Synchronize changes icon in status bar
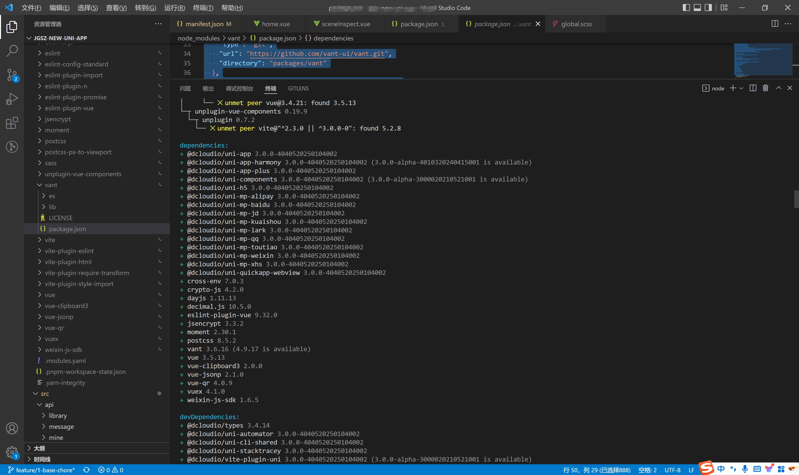799x475 pixels. tap(86, 470)
